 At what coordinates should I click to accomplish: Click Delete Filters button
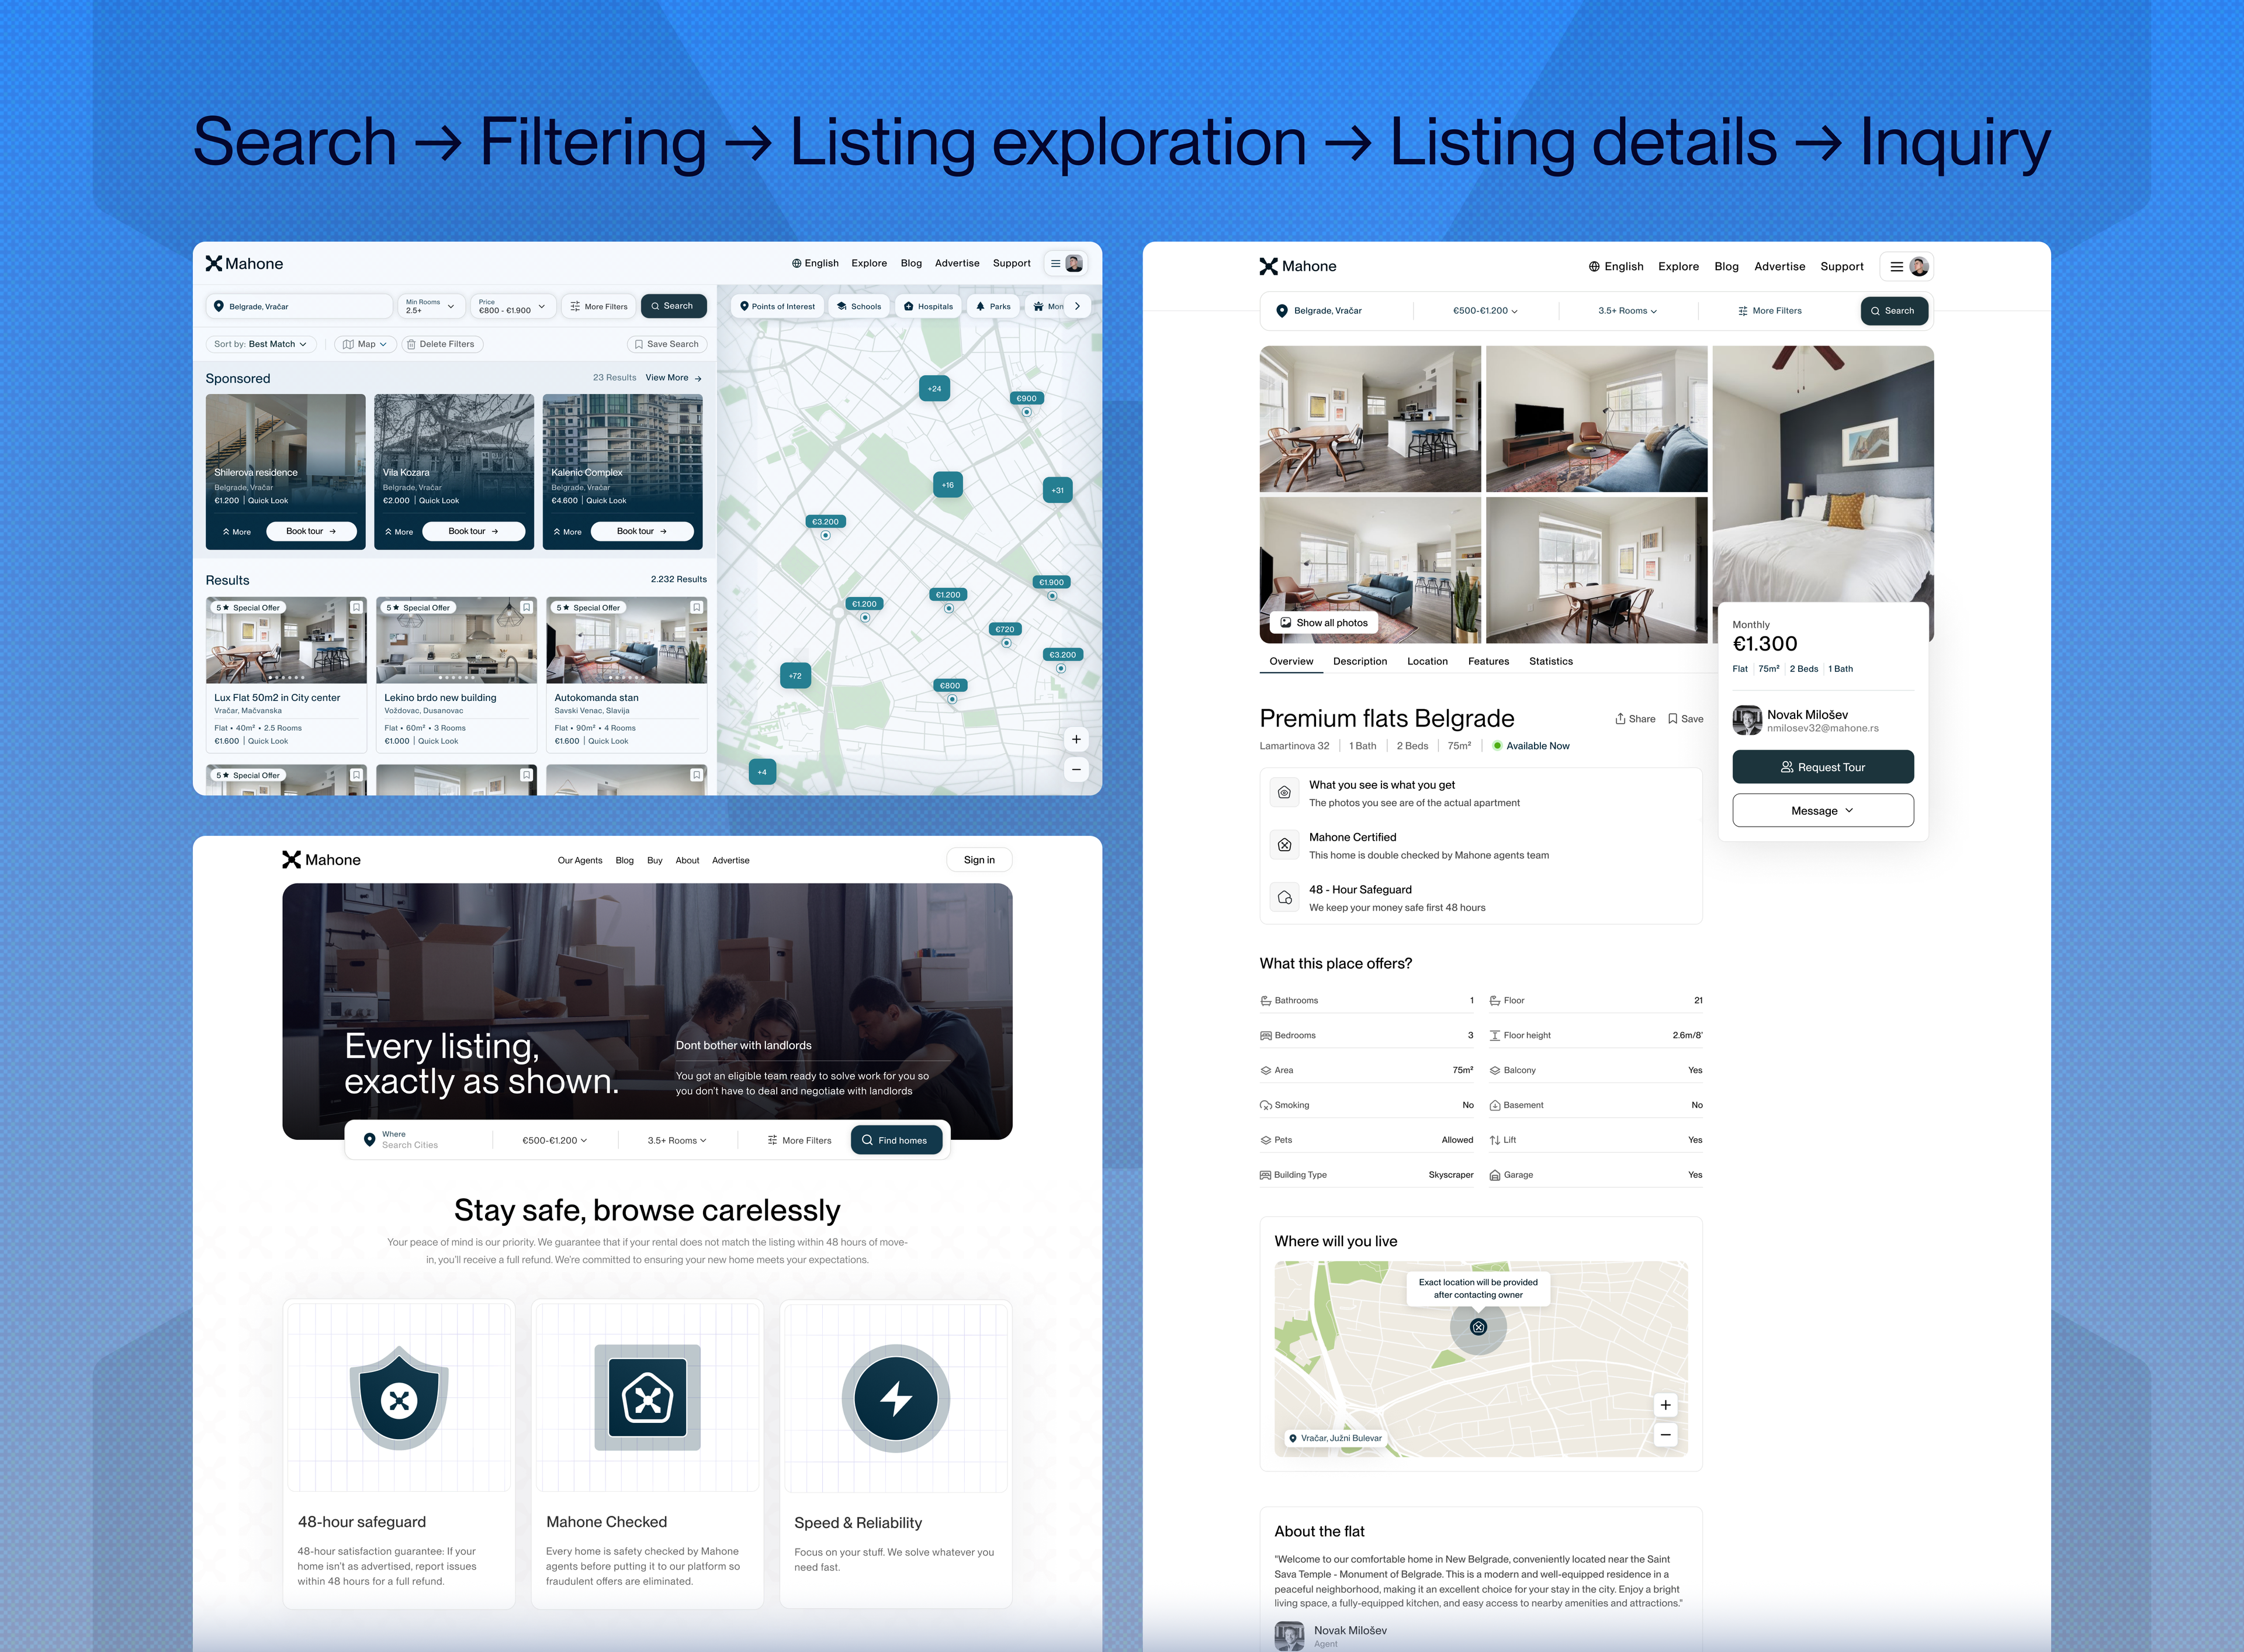tap(441, 344)
